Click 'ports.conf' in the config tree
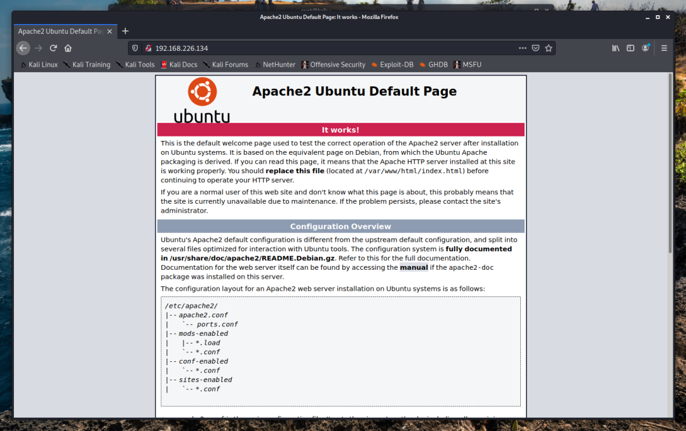 click(217, 324)
